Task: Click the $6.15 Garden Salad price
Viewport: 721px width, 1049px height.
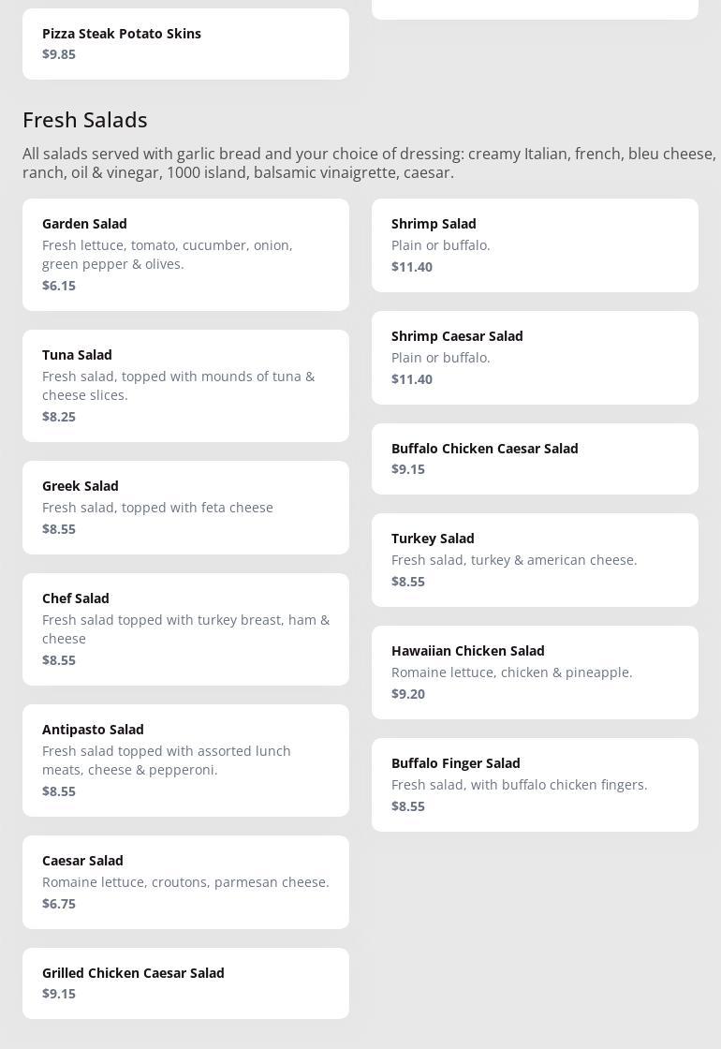Action: click(x=59, y=286)
